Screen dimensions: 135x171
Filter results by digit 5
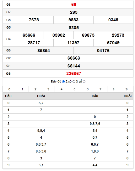(x=74, y=89)
